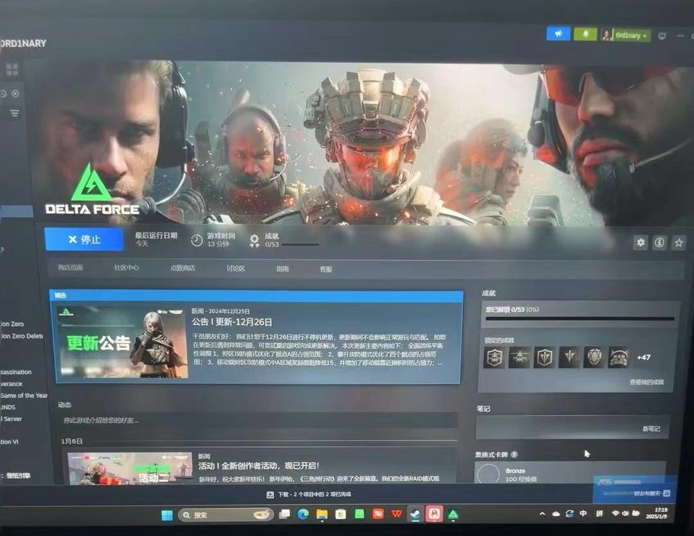Click the blue announcements megaphone button

[558, 33]
